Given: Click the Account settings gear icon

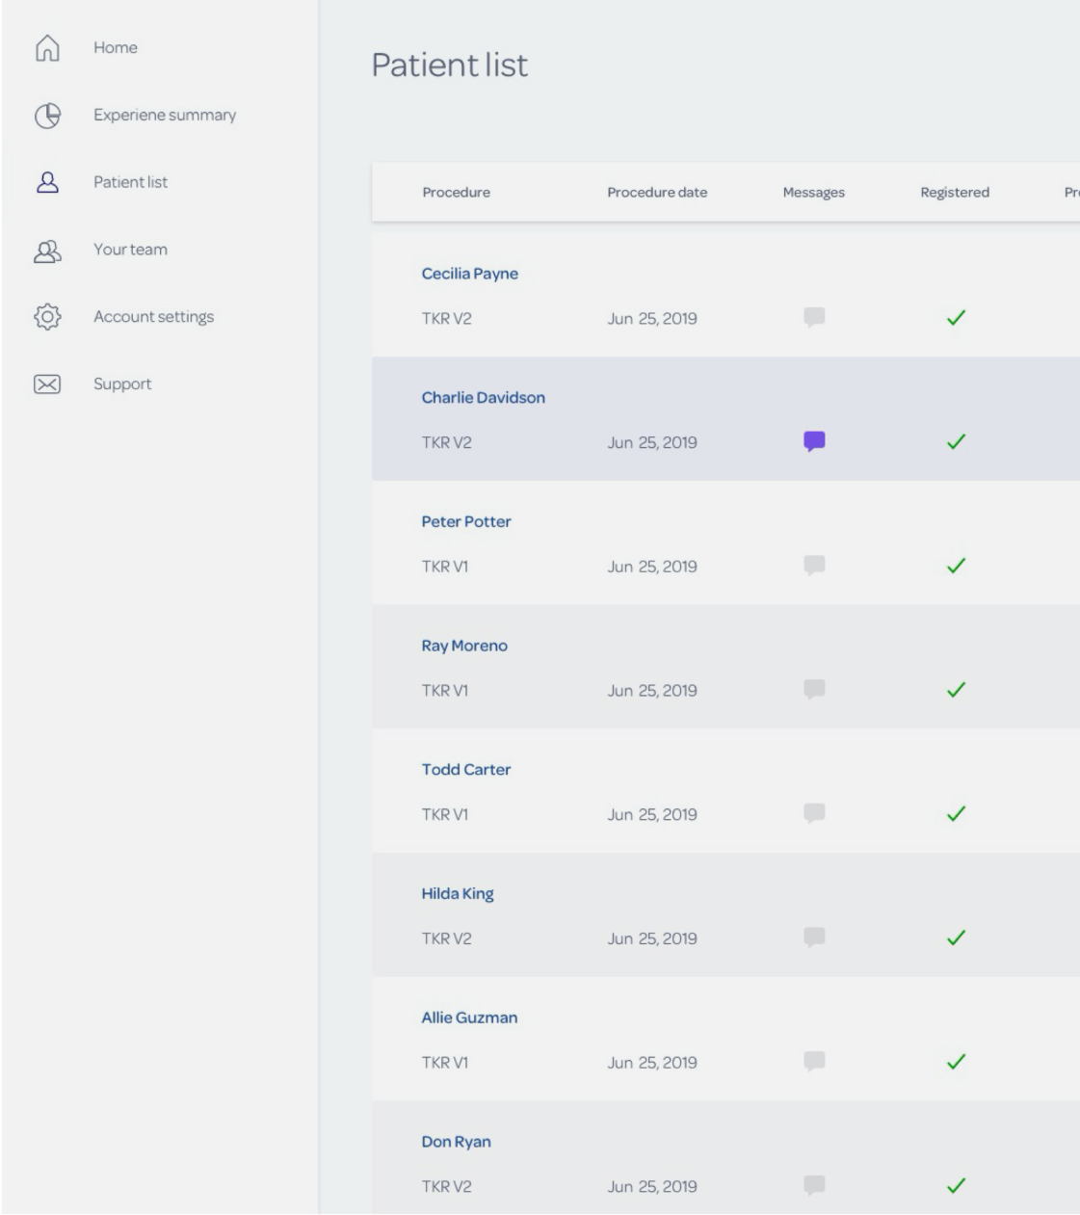Looking at the screenshot, I should pyautogui.click(x=47, y=317).
